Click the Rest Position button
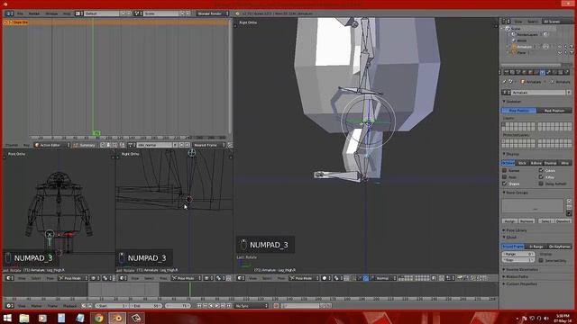The width and height of the screenshot is (577, 324). point(554,111)
